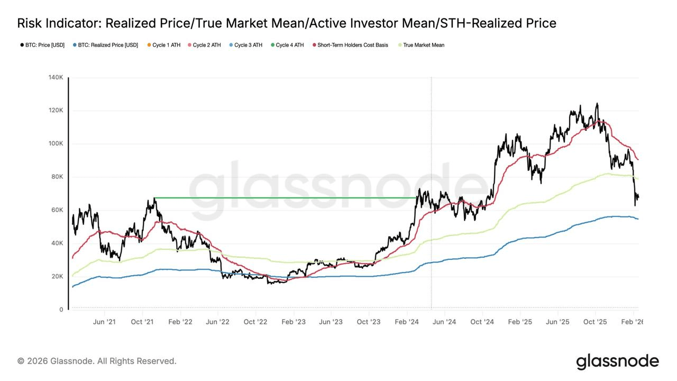Toggle the Cycle 3 ATH legend label
This screenshot has height=381, width=677.
(248, 46)
